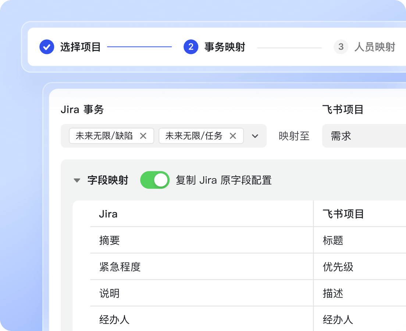Jump to the 人员映射 step
Image resolution: width=406 pixels, height=331 pixels.
[x=375, y=47]
